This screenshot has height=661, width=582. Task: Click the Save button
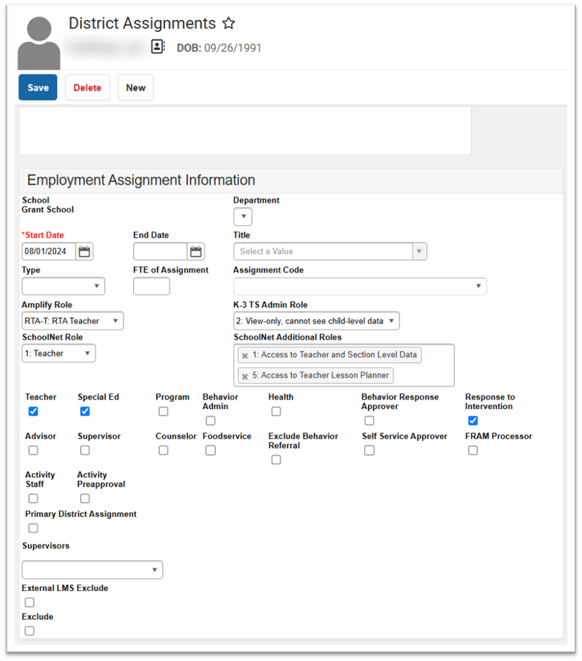[x=38, y=88]
